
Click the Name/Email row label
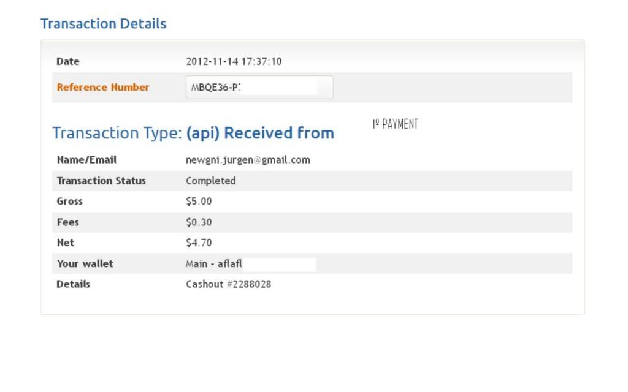(x=86, y=160)
